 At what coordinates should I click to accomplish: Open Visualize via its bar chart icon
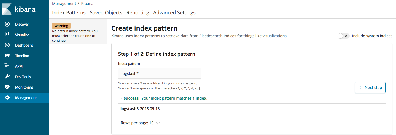point(7,35)
